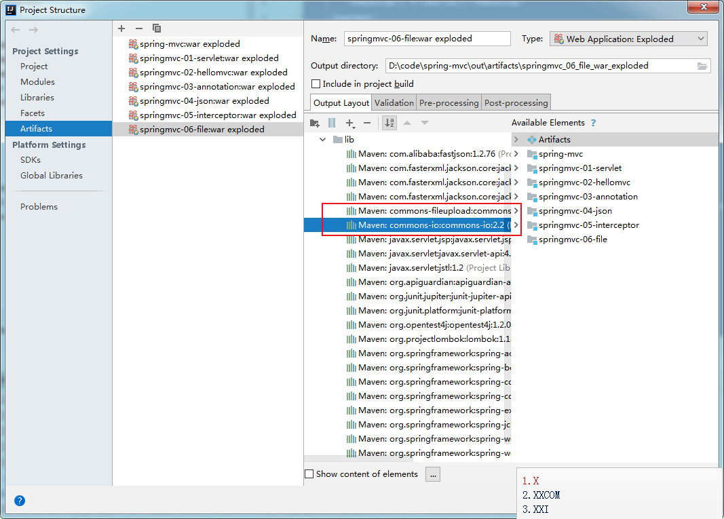Click the back navigation arrow
The width and height of the screenshot is (724, 519).
point(15,30)
